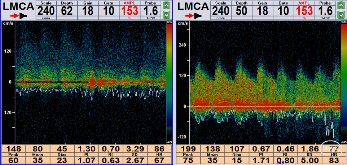Viewport: 347px width, 165px height.
Task: Click Probe value 1.6 in the Depth 62 panel
Action: click(150, 11)
